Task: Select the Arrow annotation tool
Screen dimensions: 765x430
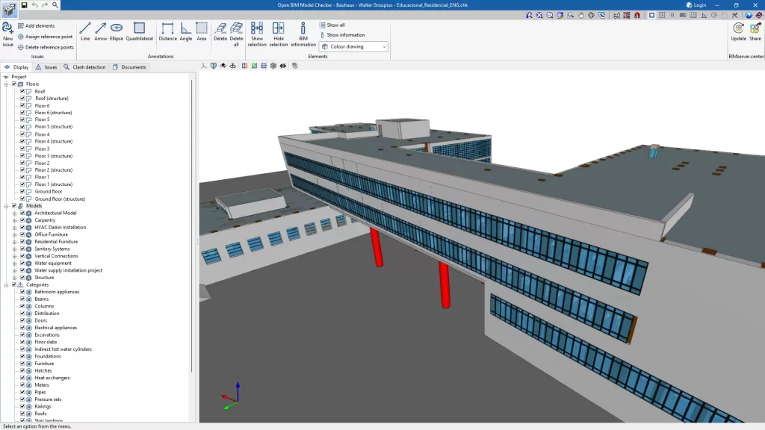Action: pyautogui.click(x=101, y=31)
